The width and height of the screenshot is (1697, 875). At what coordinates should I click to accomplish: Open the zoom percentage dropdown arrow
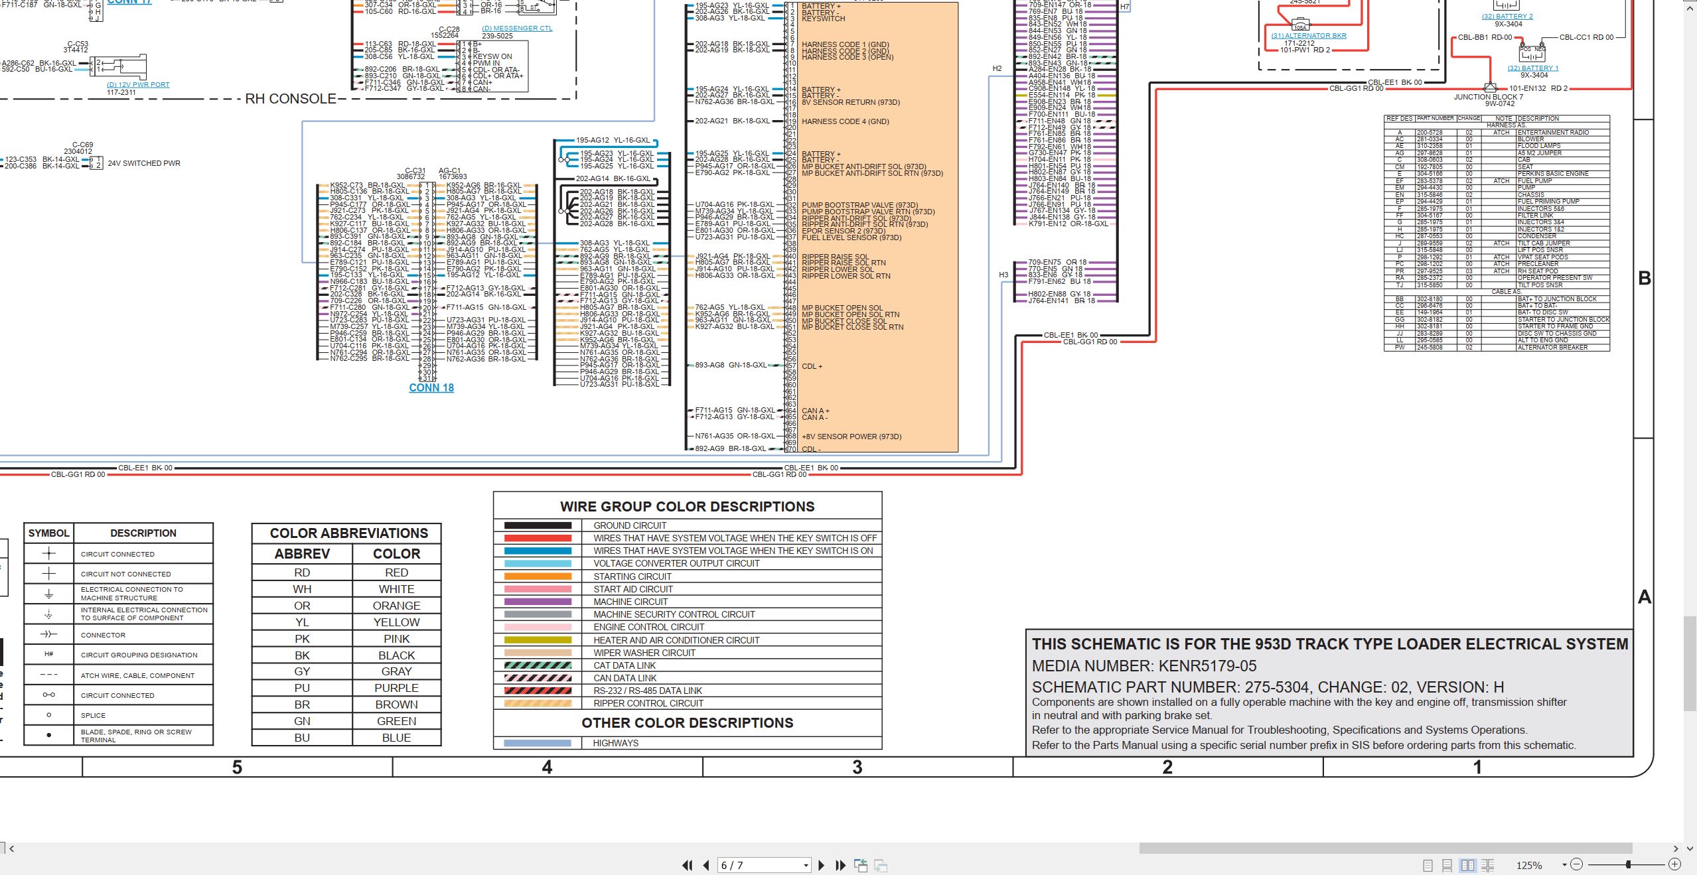tap(1564, 865)
